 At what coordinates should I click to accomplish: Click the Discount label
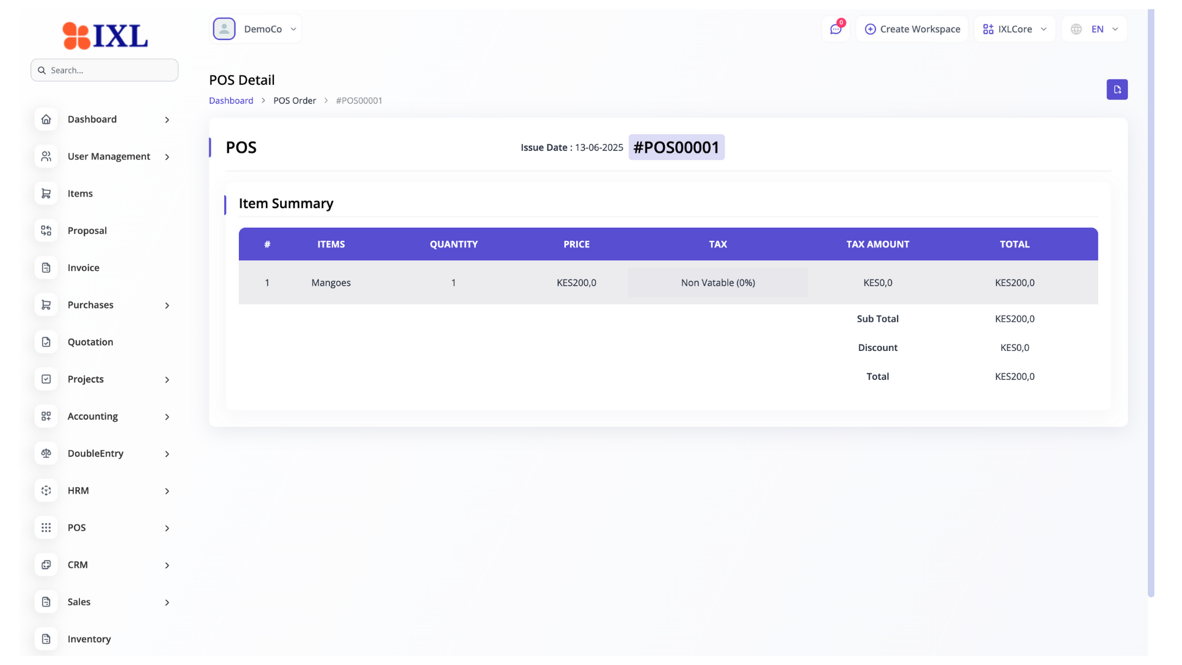pos(877,348)
